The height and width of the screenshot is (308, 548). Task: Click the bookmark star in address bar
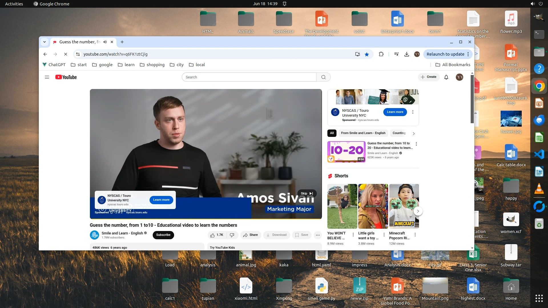[367, 54]
